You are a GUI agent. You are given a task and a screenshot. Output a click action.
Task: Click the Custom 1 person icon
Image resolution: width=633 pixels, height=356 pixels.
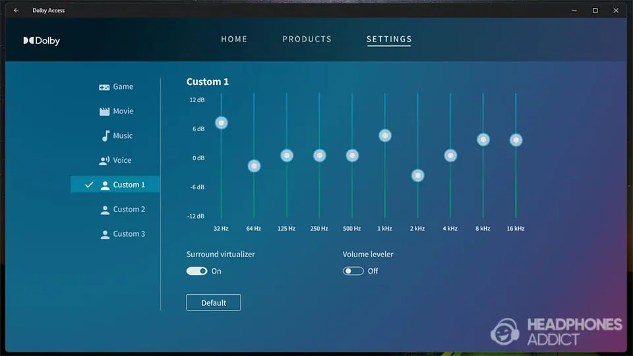[x=105, y=185]
